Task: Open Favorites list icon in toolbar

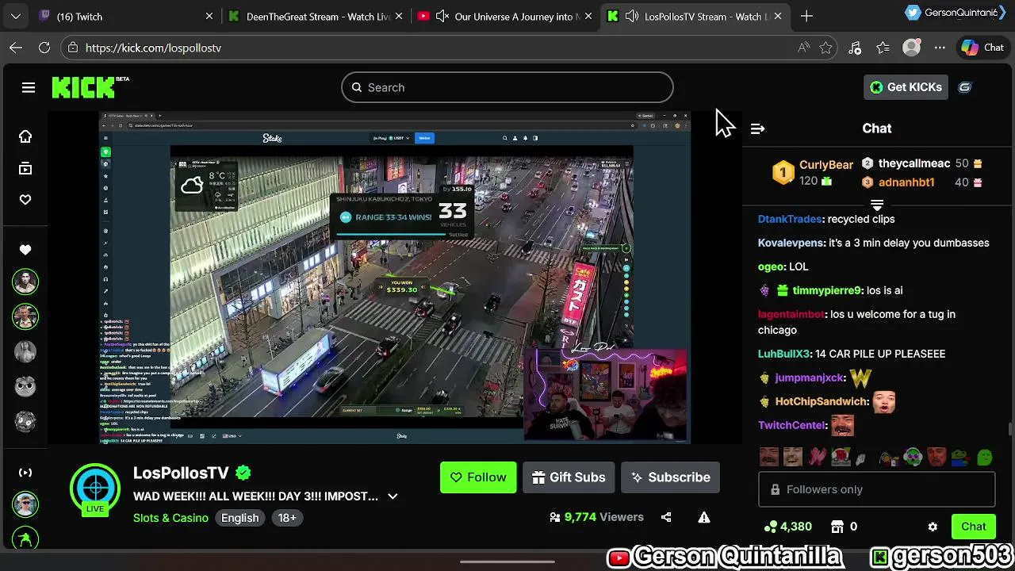Action: tap(883, 48)
